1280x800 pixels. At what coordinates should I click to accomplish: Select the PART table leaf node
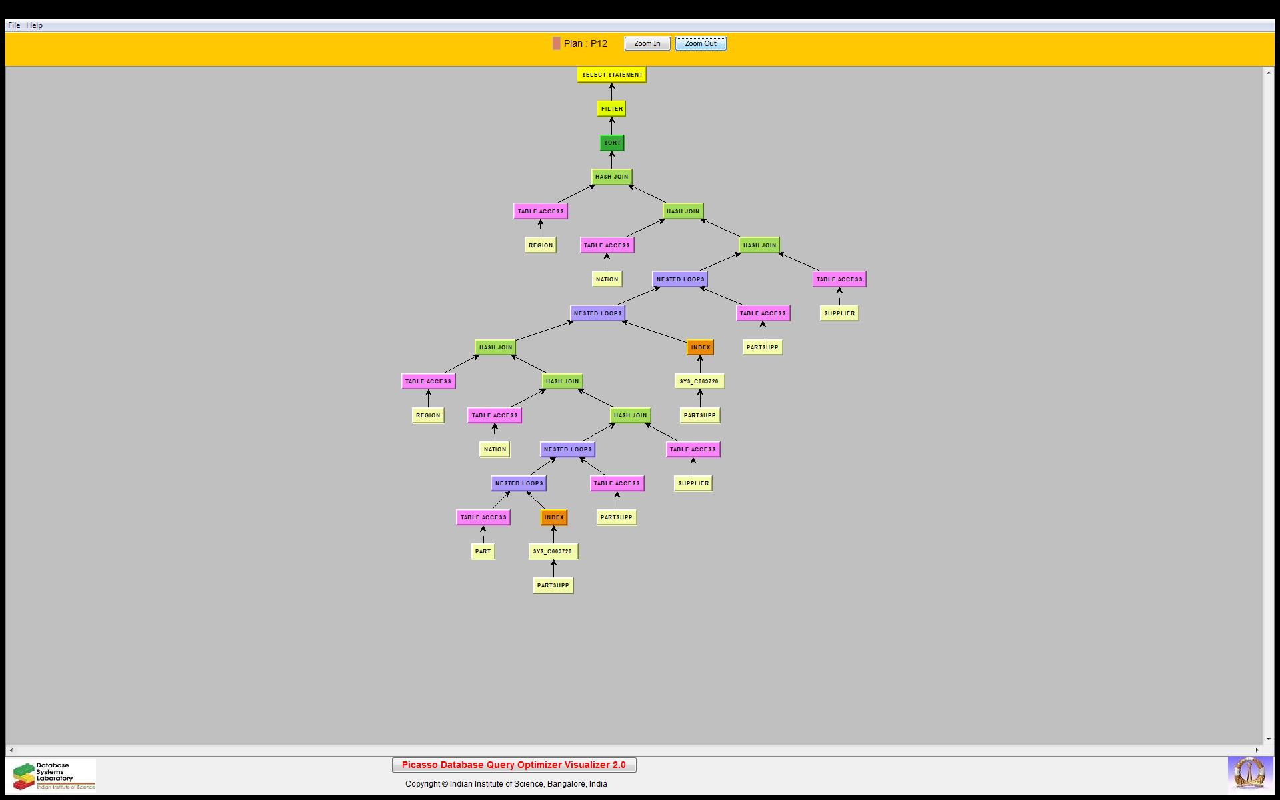tap(483, 551)
